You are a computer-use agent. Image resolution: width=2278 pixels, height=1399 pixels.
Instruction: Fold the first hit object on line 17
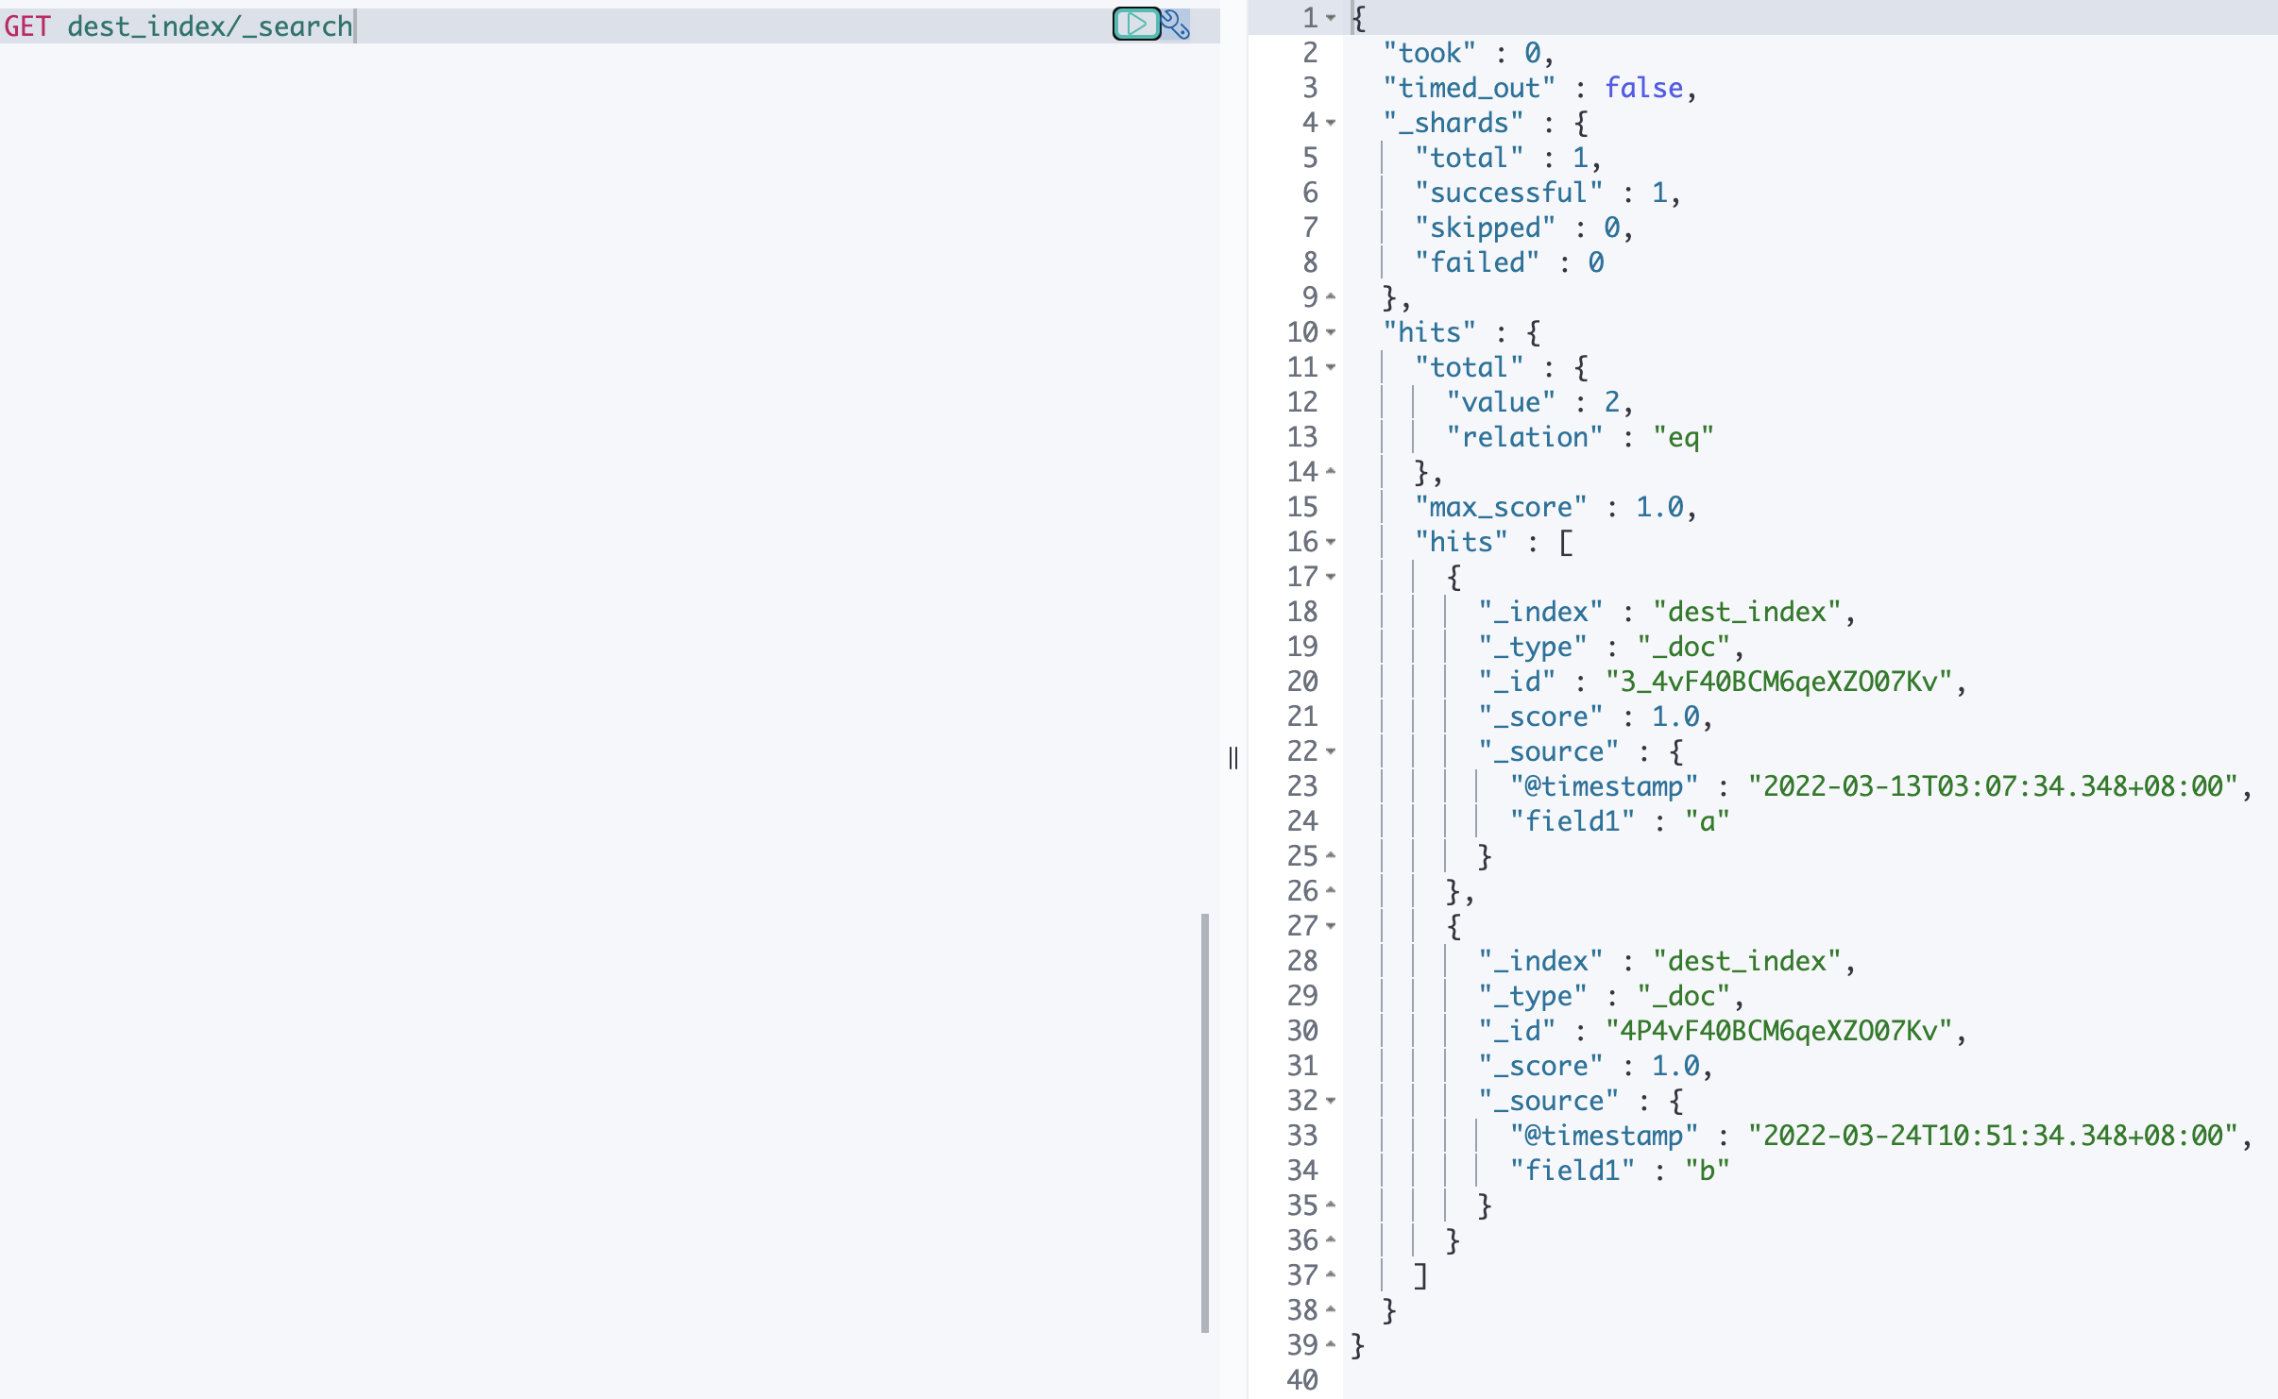[1331, 577]
